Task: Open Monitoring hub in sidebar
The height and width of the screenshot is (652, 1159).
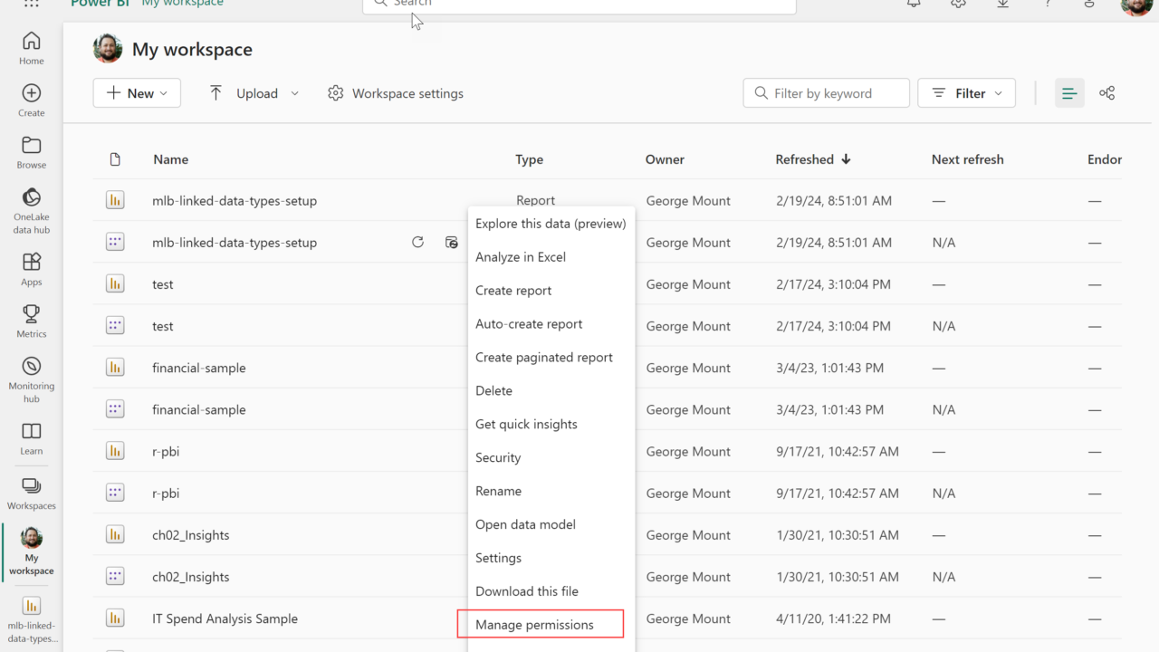Action: tap(31, 379)
